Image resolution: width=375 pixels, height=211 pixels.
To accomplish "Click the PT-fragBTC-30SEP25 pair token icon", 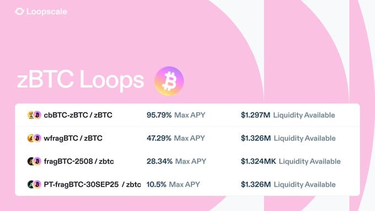I will pyautogui.click(x=34, y=185).
